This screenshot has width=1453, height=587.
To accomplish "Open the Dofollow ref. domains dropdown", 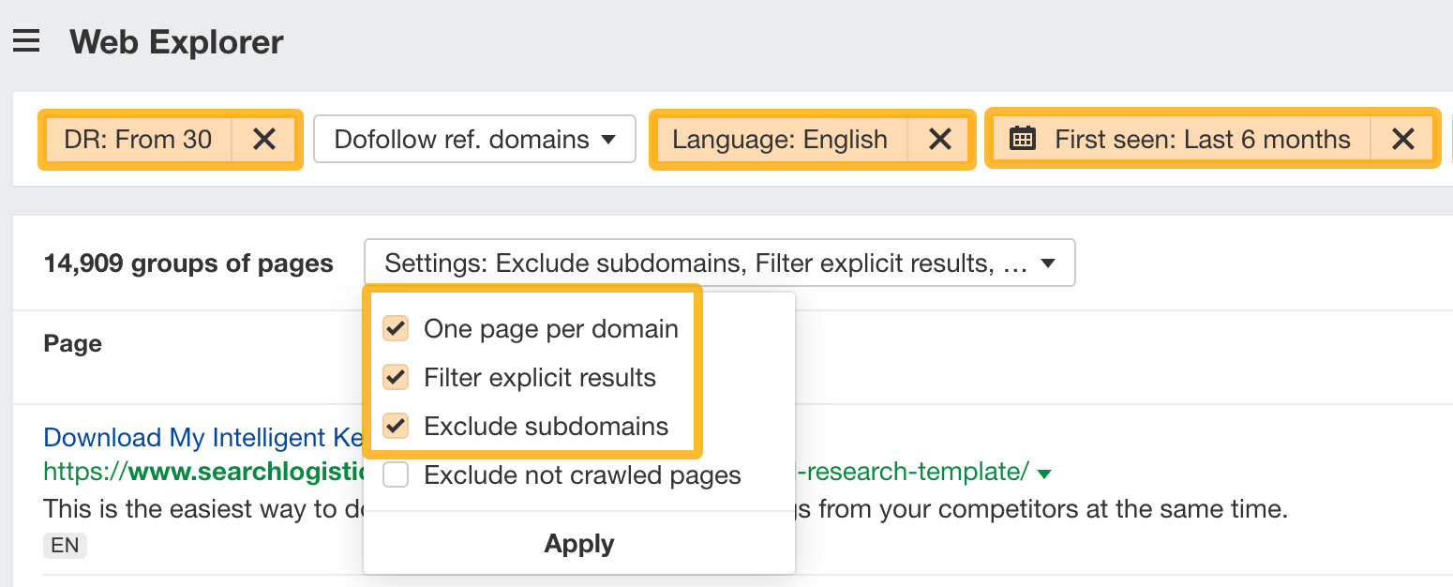I will [x=473, y=138].
